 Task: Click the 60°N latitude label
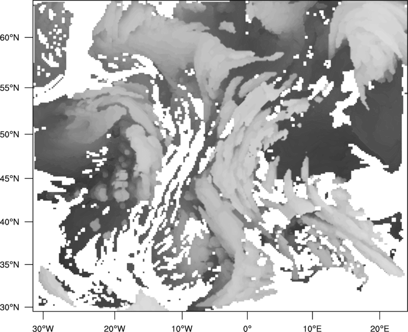10,37
